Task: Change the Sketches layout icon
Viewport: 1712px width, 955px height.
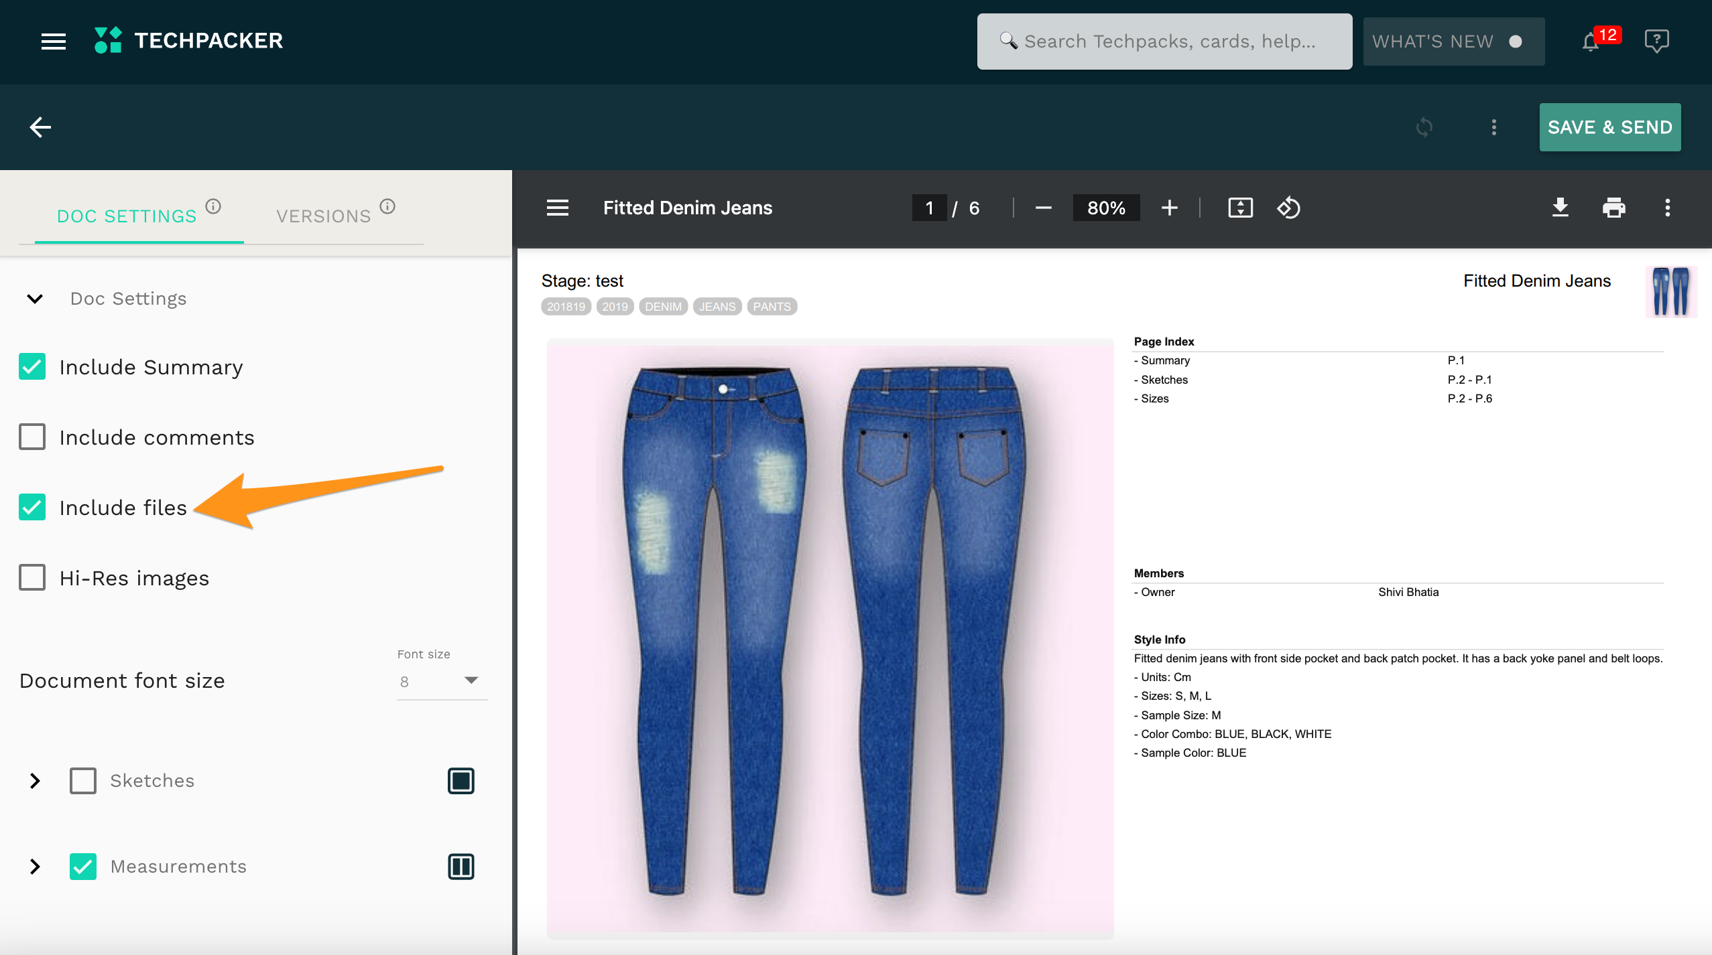Action: point(461,781)
